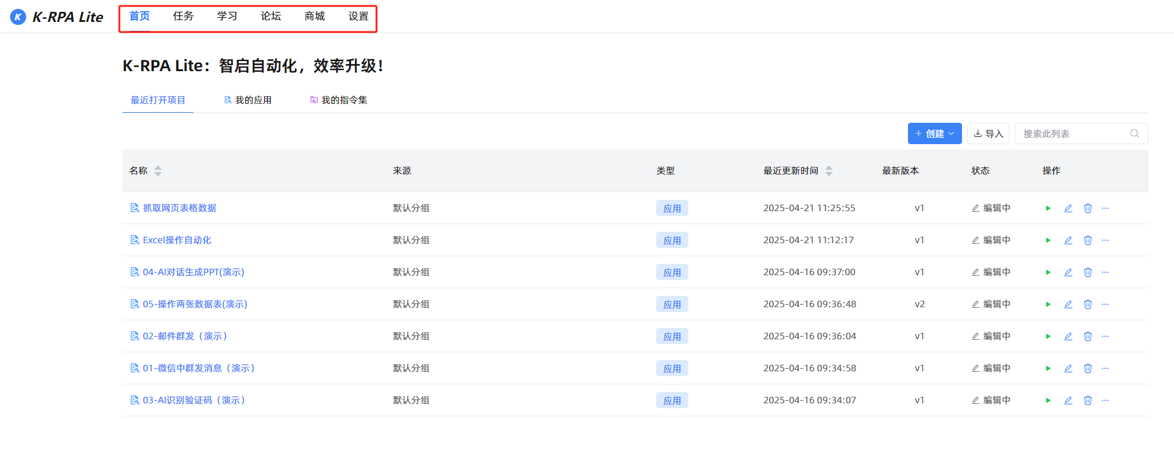The image size is (1174, 449).
Task: Delete the Excel操作自动化 project
Action: [x=1087, y=240]
